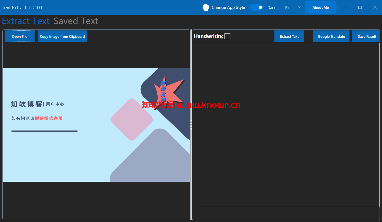Screen dimensions: 382x222
Task: Click the cupcake Change App Style icon
Action: point(206,7)
